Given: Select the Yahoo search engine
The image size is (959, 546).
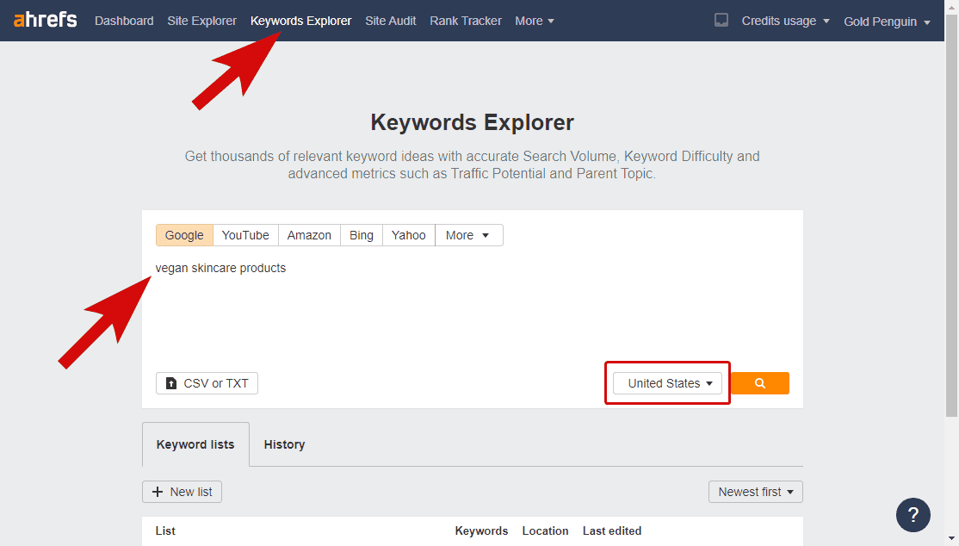Looking at the screenshot, I should coord(409,235).
